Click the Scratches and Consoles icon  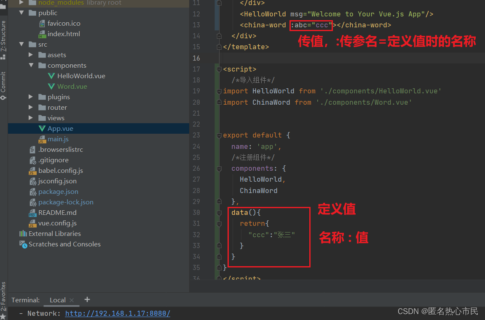[x=23, y=244]
